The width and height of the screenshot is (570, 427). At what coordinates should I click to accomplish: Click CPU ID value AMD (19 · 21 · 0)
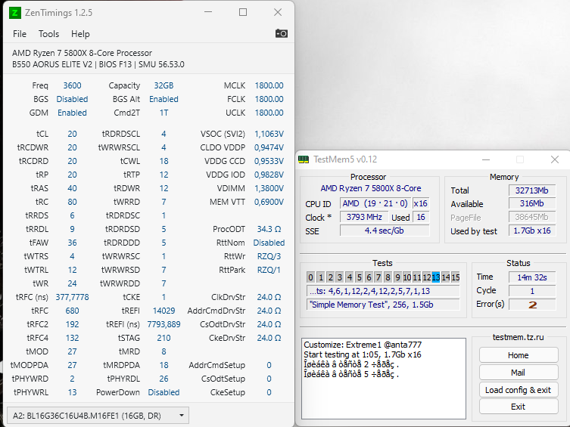[375, 203]
